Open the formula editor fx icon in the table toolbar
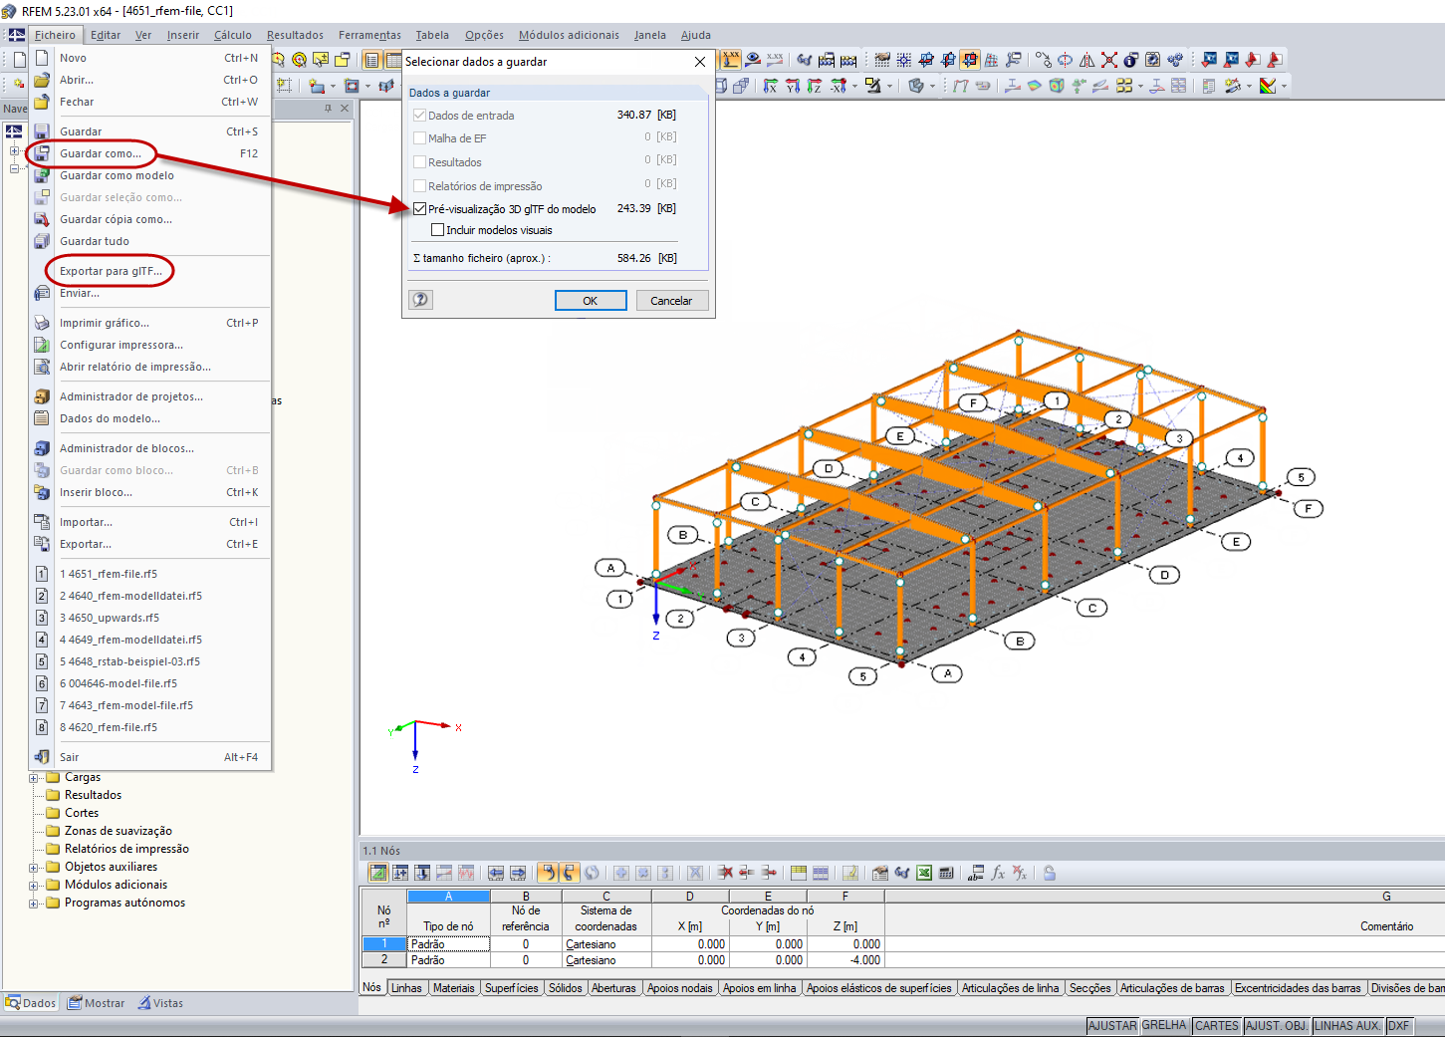This screenshot has width=1445, height=1037. pyautogui.click(x=998, y=873)
